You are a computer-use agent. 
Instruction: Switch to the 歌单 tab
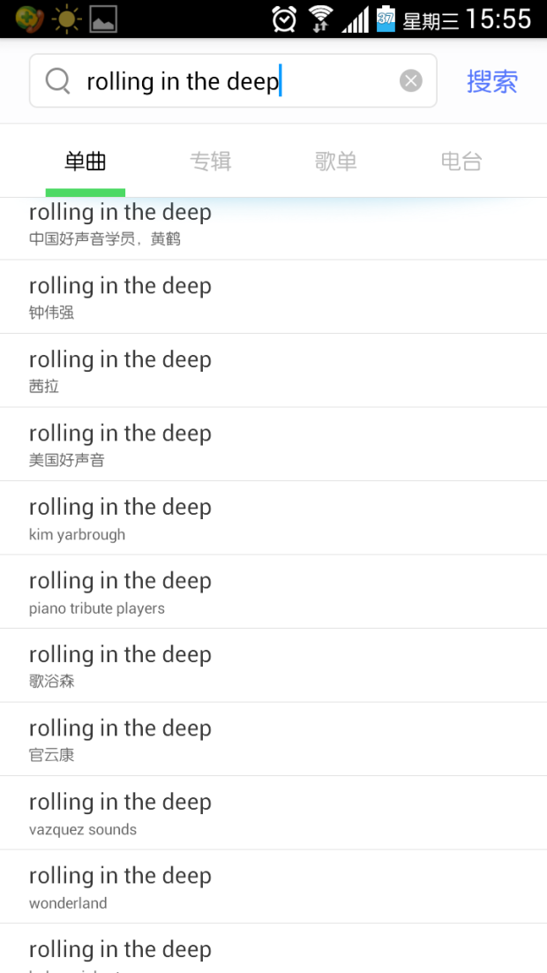pos(336,162)
